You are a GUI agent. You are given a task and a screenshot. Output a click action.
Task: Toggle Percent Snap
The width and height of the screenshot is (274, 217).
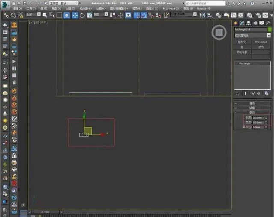151,15
